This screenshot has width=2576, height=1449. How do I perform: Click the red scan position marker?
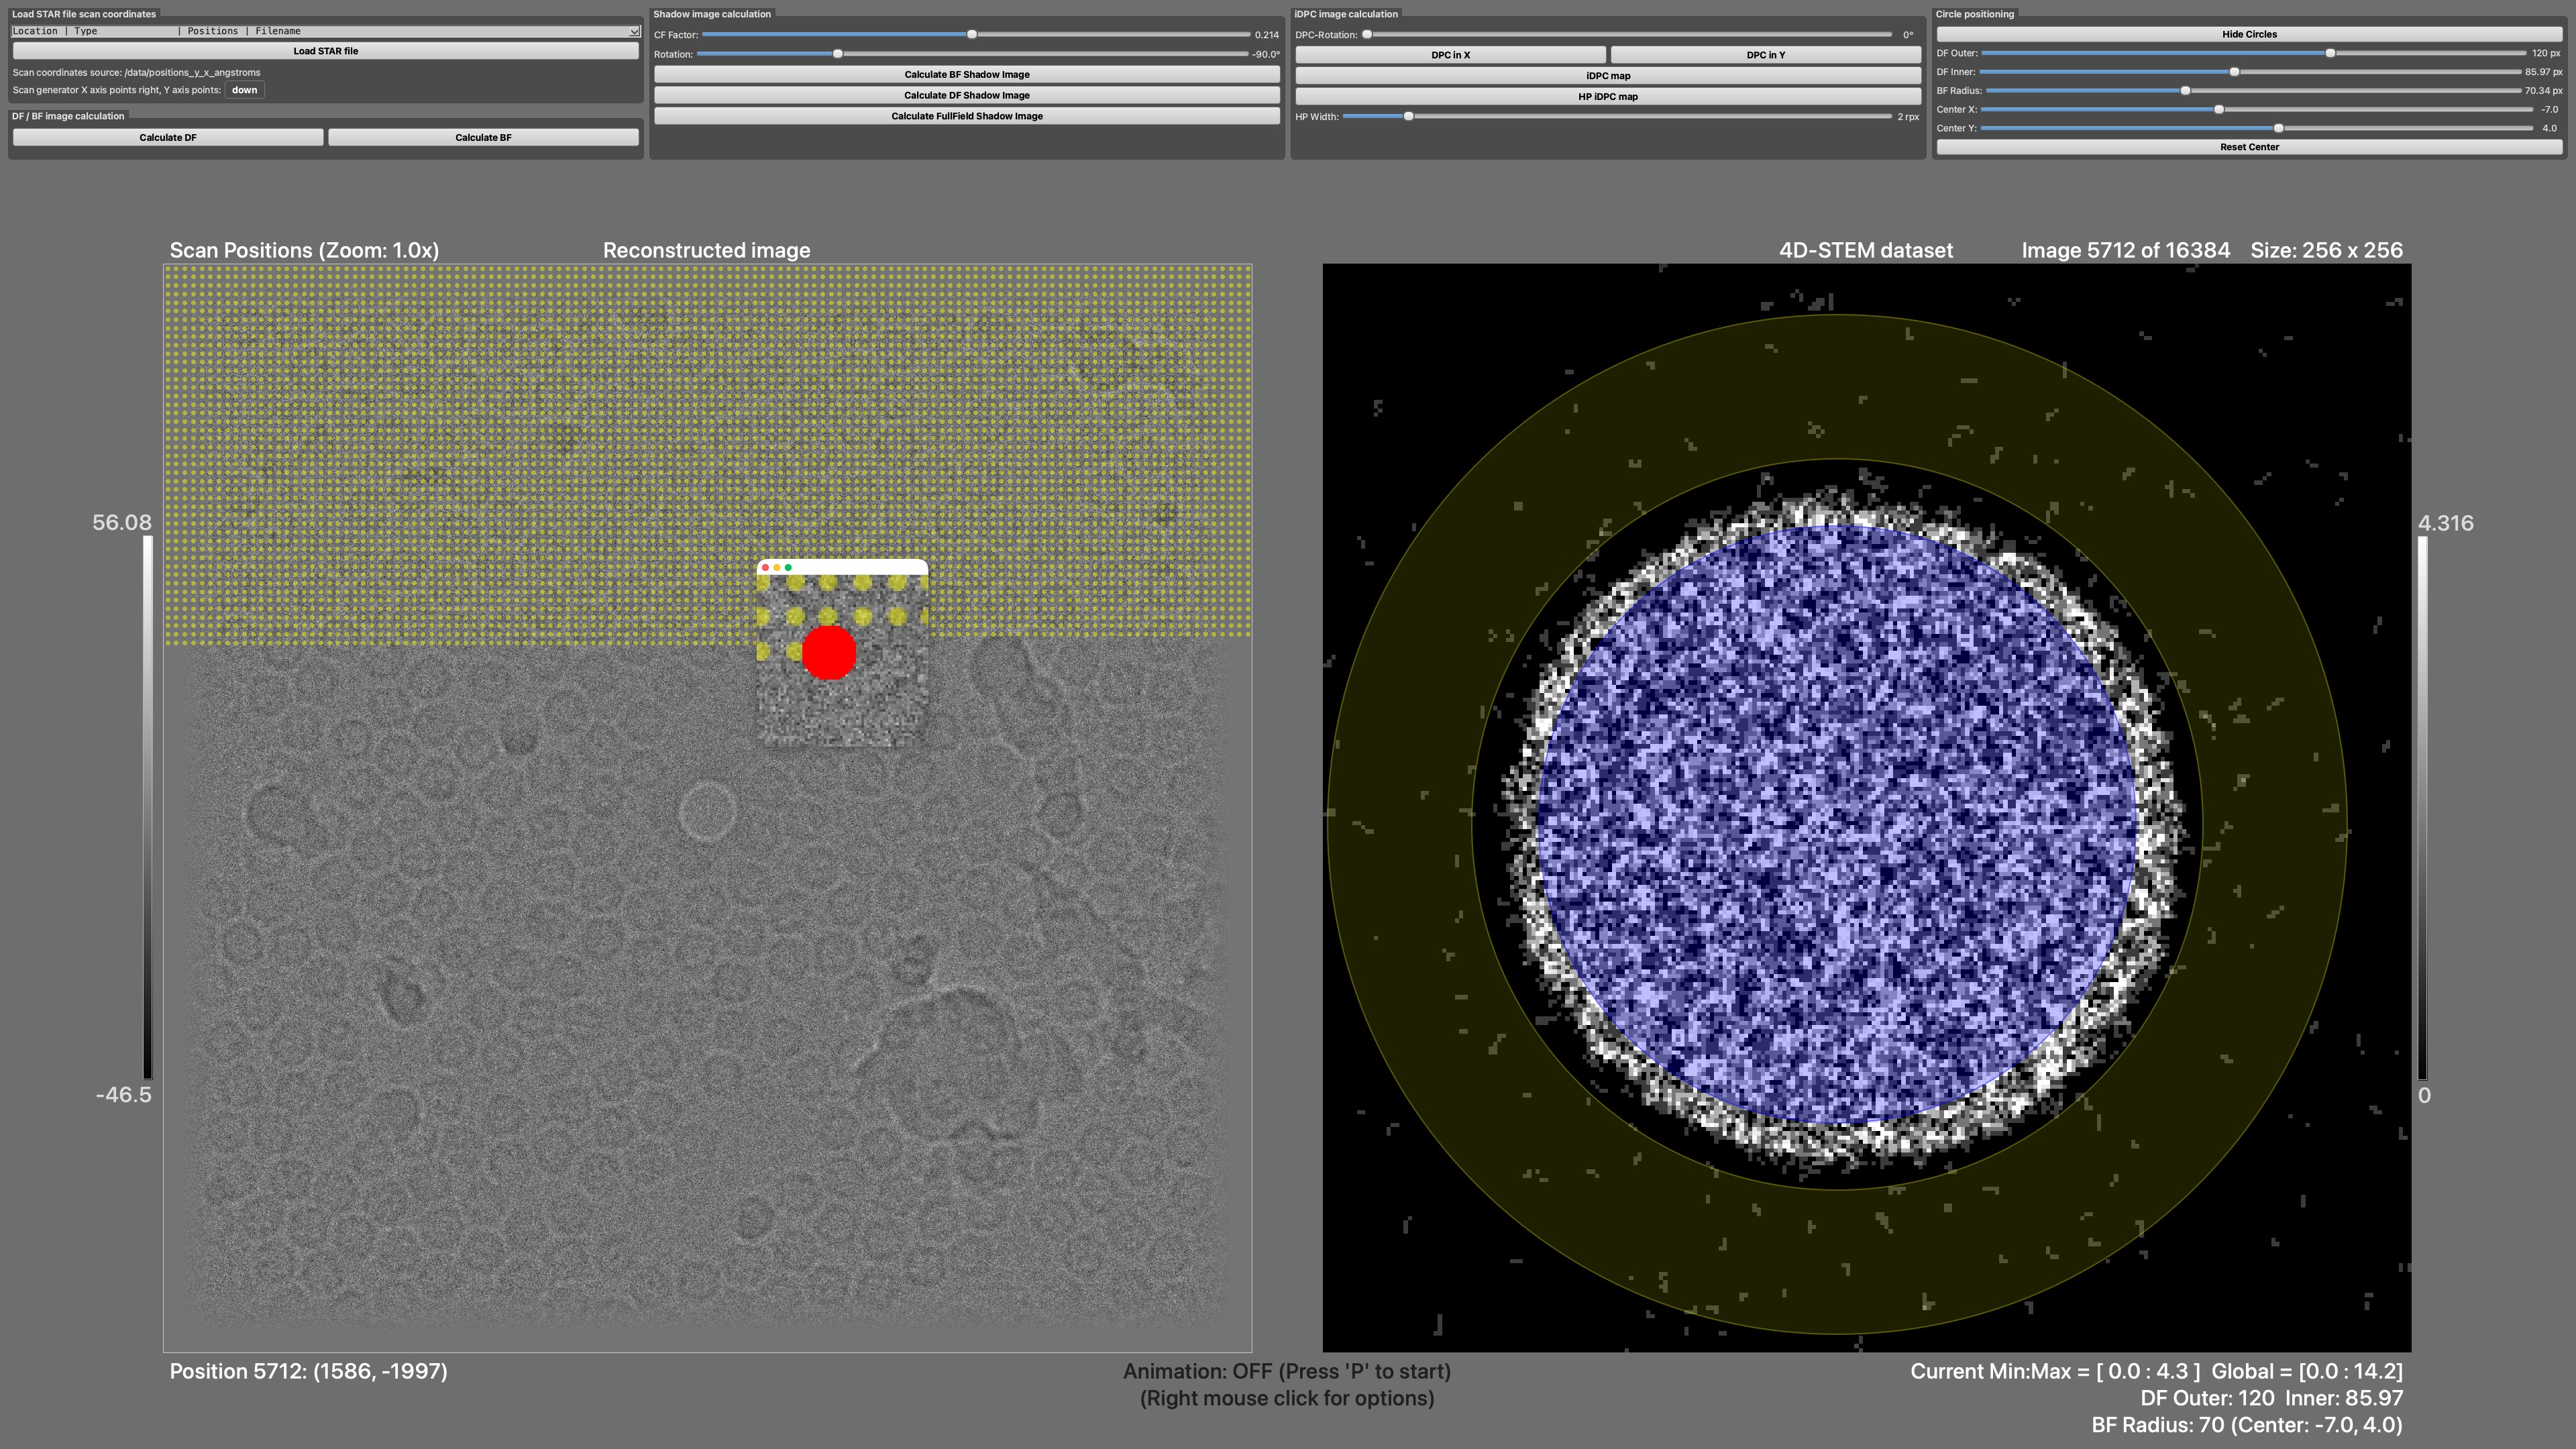point(829,653)
